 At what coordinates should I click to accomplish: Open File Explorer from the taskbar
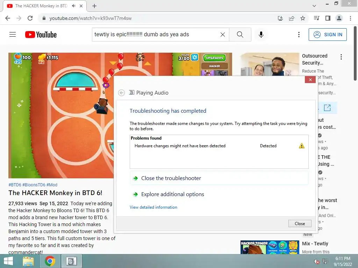(28, 261)
